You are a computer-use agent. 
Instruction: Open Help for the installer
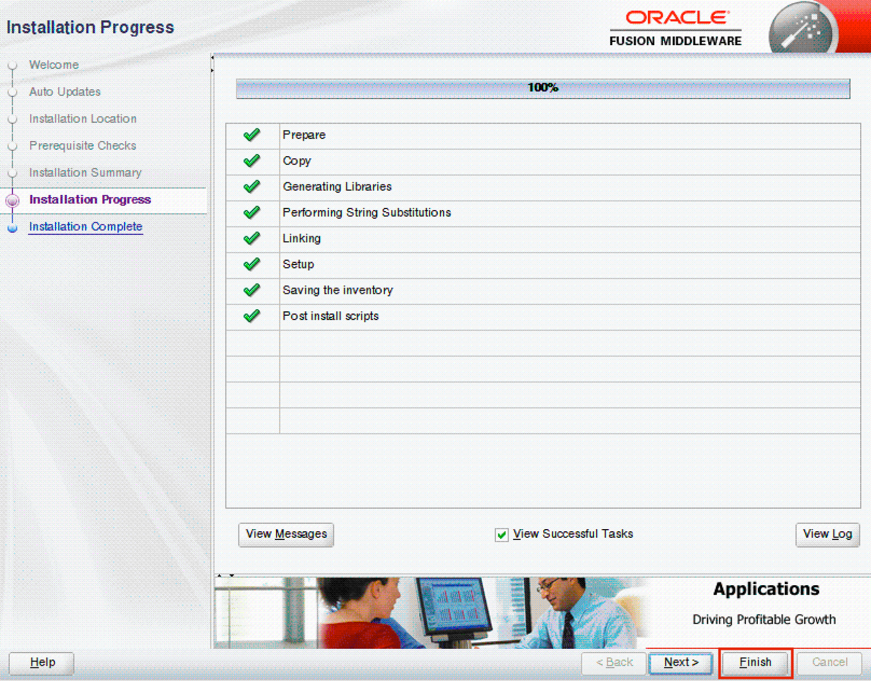click(42, 663)
